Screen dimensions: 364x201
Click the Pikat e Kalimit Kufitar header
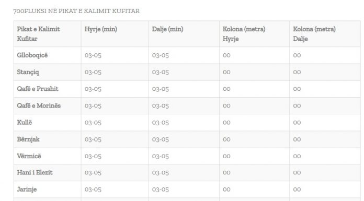(x=39, y=34)
